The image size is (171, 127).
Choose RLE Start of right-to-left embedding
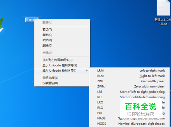tap(129, 97)
